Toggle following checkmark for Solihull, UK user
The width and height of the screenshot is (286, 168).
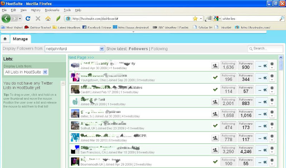click(x=216, y=126)
